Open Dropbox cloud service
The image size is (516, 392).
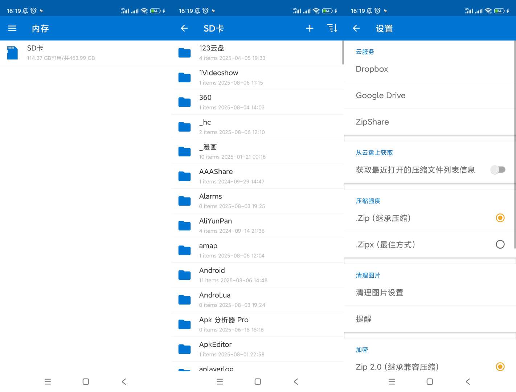(x=372, y=69)
